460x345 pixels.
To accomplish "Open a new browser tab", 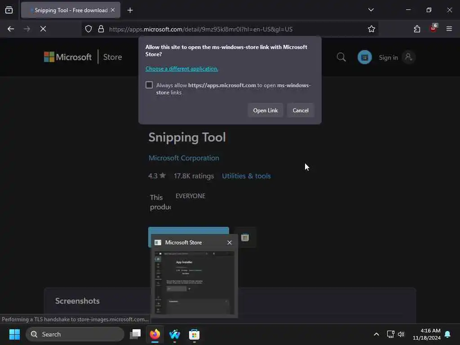I will (130, 10).
